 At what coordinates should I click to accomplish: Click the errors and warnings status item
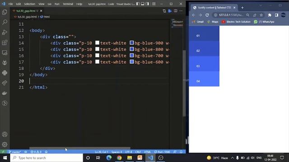point(36,152)
